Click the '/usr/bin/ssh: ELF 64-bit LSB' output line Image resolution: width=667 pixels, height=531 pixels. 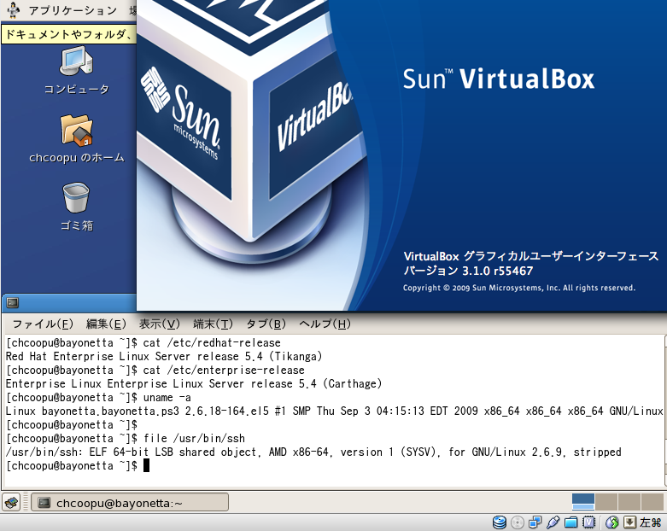pos(313,452)
